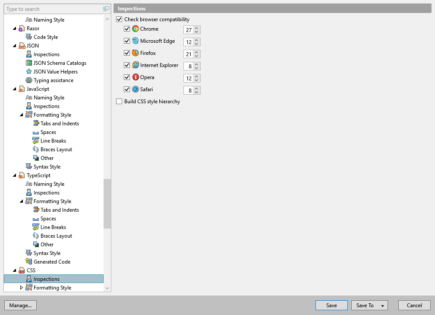Screen dimensions: 435x315
Task: Click TypeScript Line Breaks icon
Action: coord(36,227)
